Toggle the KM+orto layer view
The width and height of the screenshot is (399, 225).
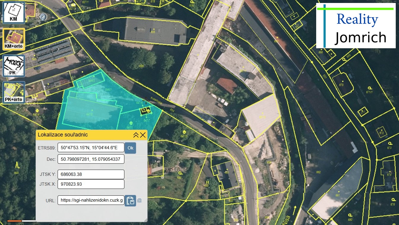[x=13, y=38]
